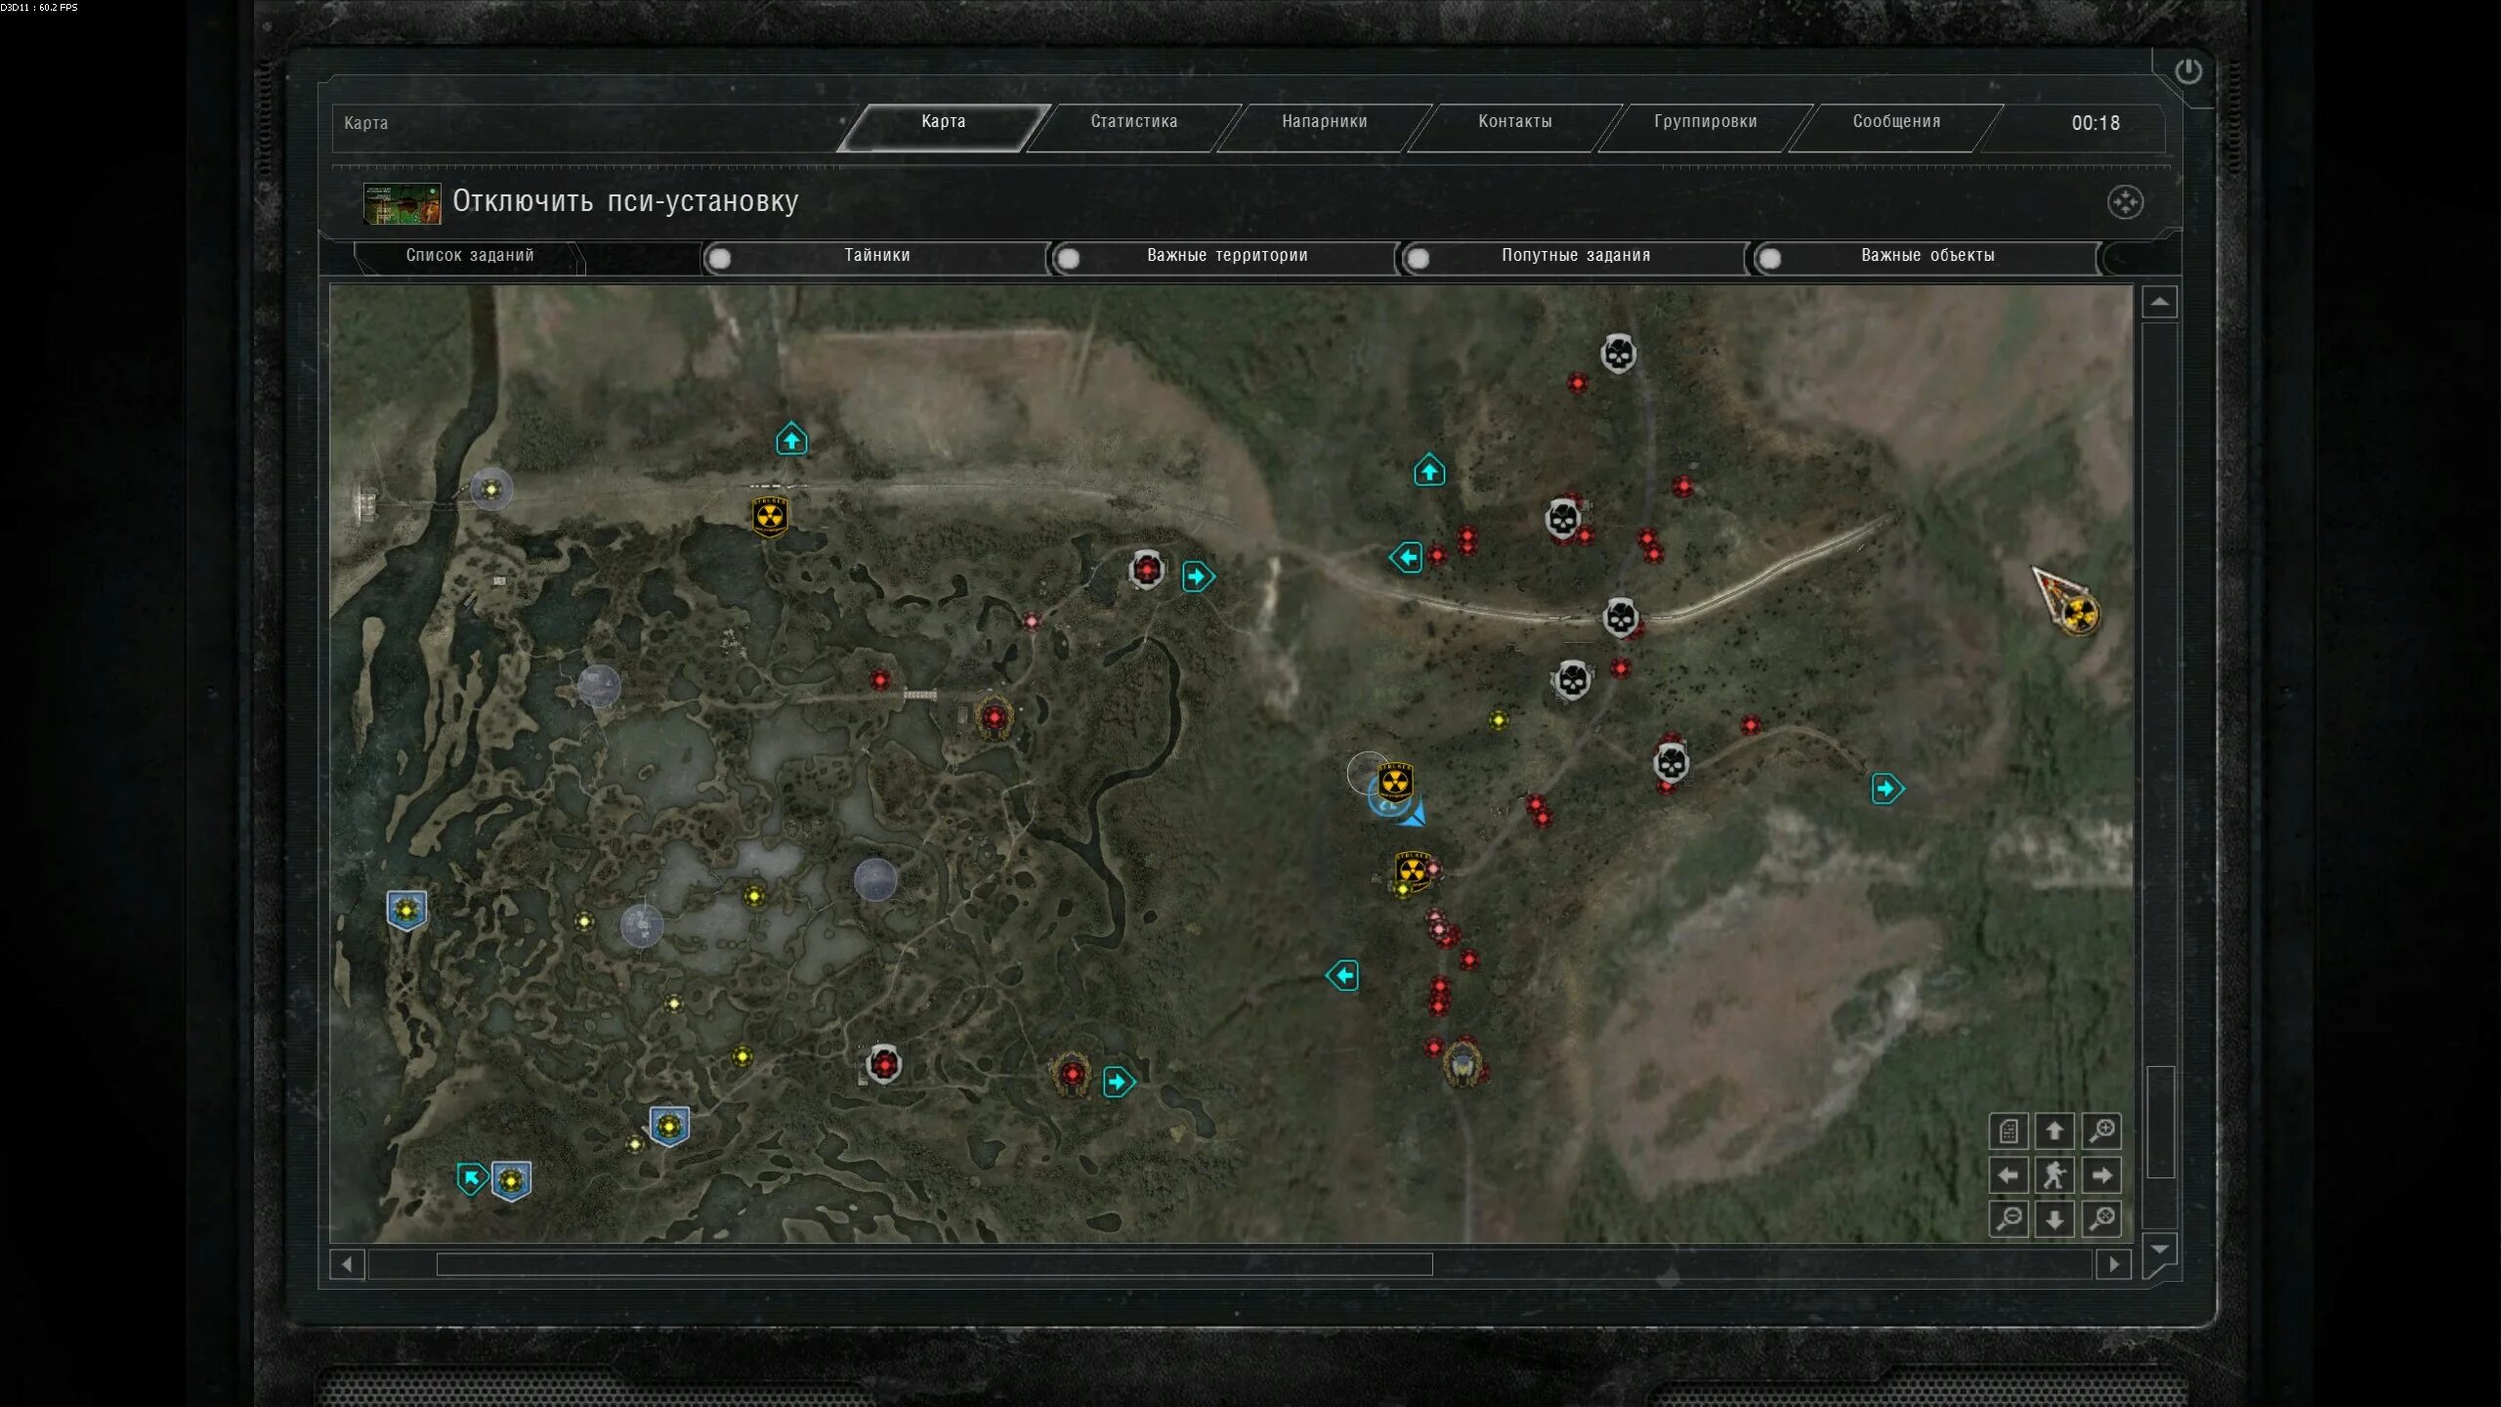Pan map left with arrow button
This screenshot has height=1407, width=2501.
pyautogui.click(x=2009, y=1175)
